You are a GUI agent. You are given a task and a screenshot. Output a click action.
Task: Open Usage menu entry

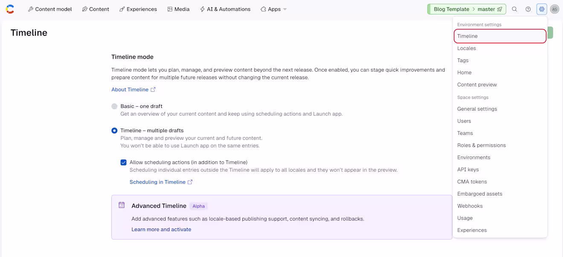500,218
